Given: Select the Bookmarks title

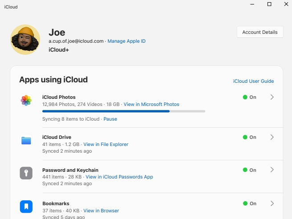Looking at the screenshot, I should 56,203.
